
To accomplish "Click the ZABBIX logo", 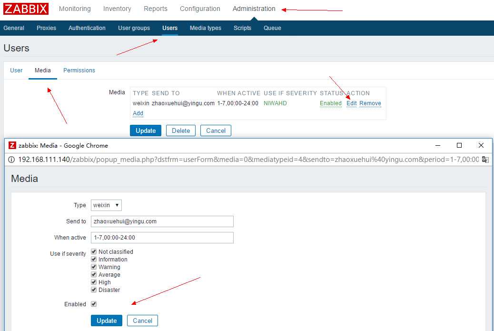I will point(26,9).
